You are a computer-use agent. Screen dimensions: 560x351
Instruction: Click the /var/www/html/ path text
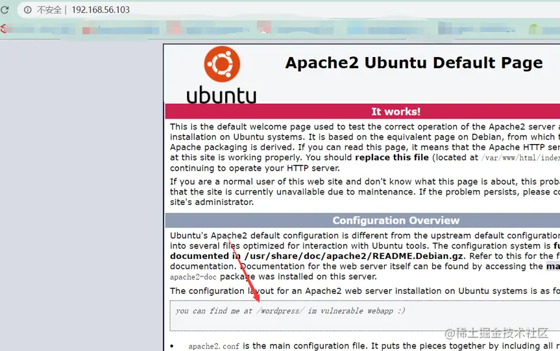[x=520, y=158]
